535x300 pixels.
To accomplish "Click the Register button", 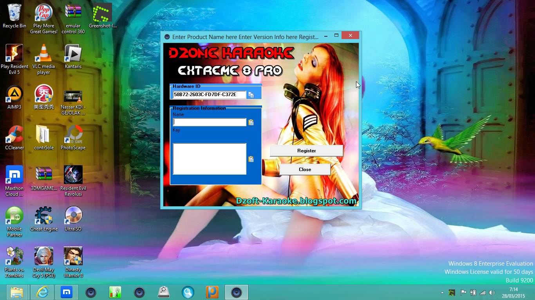I will point(307,150).
